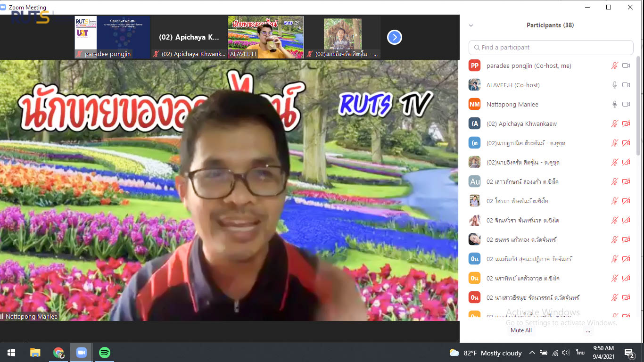The image size is (644, 362).
Task: Select (02) Apichaya Khwankaew participant name
Action: tap(521, 123)
